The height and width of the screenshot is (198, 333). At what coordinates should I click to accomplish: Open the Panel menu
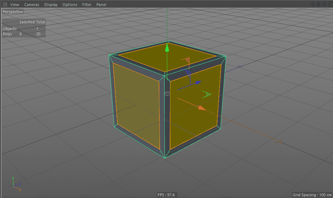click(101, 5)
